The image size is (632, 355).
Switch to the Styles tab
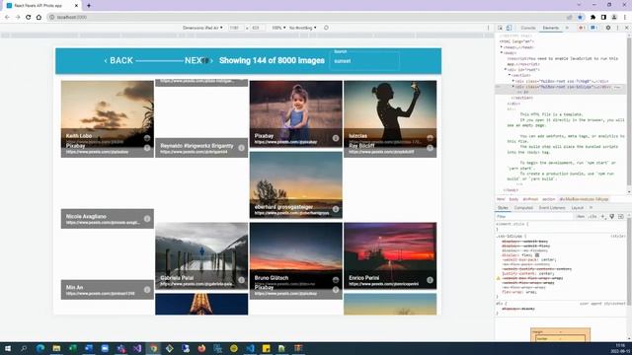(x=503, y=208)
